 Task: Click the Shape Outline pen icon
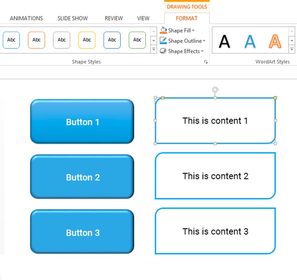pos(163,41)
